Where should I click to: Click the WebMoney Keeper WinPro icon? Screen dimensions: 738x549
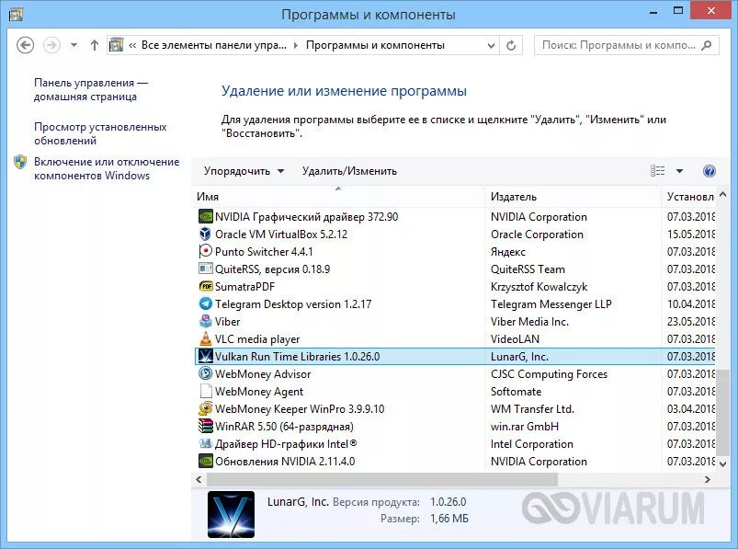click(x=205, y=408)
